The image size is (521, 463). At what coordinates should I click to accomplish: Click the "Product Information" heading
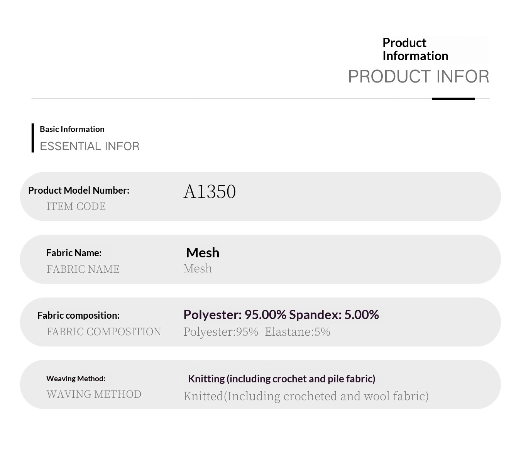415,49
